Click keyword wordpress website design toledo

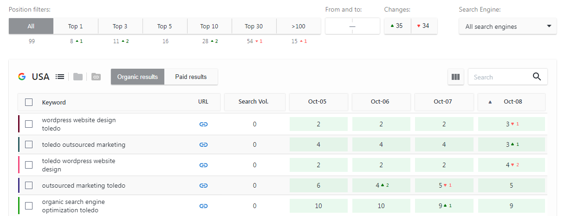click(x=79, y=124)
